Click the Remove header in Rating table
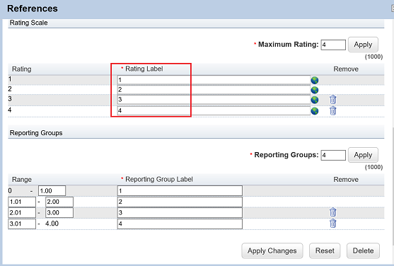 pyautogui.click(x=346, y=69)
